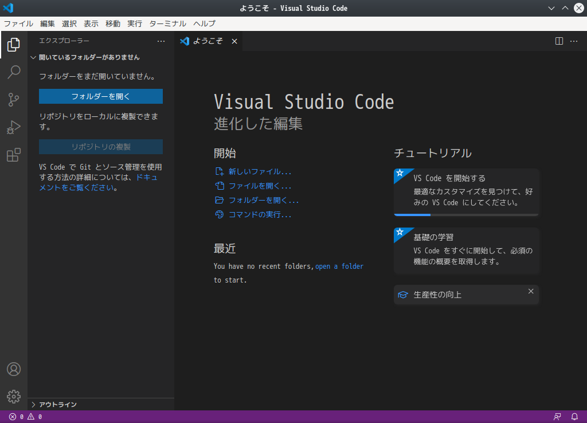The height and width of the screenshot is (423, 587).
Task: Open the 生産性の向上 tutorial card
Action: pyautogui.click(x=466, y=295)
